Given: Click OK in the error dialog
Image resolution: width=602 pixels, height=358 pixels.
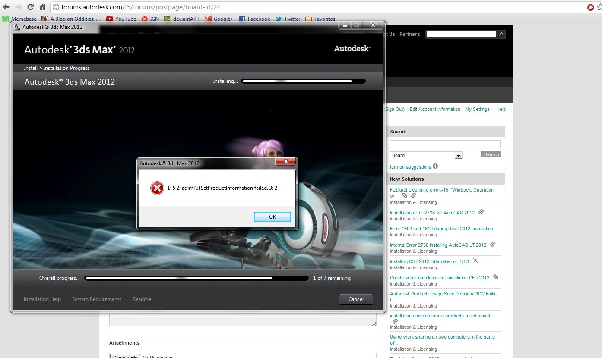Looking at the screenshot, I should [x=272, y=217].
